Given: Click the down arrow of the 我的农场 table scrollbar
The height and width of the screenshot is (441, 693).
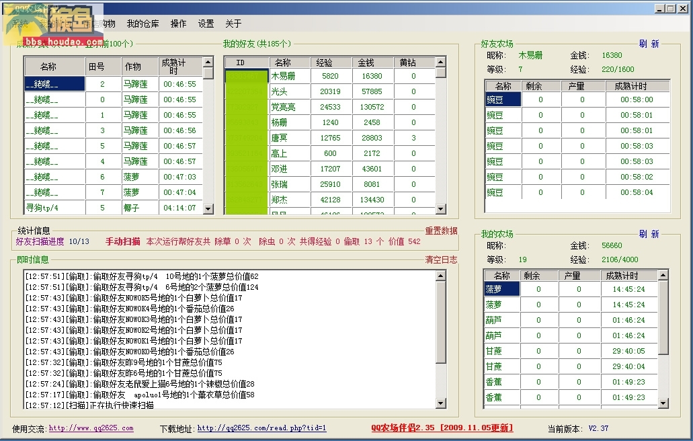Looking at the screenshot, I should point(663,403).
